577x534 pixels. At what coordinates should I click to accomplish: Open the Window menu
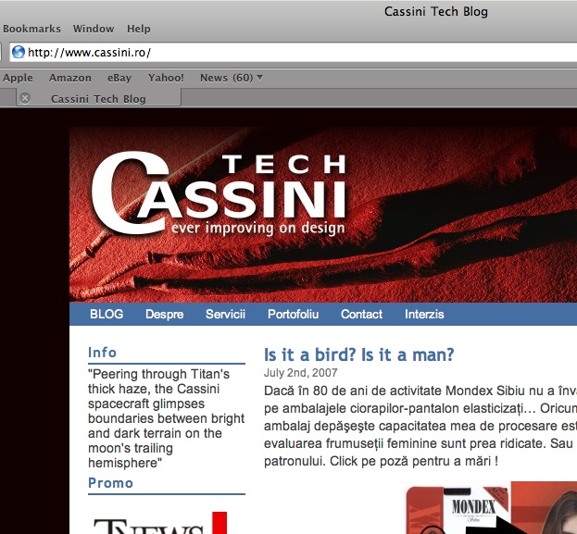[x=94, y=29]
